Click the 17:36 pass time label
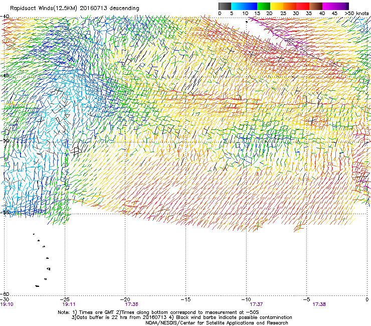The image size is (371, 326). point(131,304)
